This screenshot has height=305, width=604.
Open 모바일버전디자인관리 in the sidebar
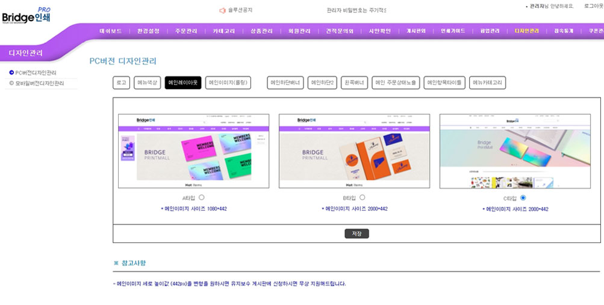pyautogui.click(x=39, y=83)
